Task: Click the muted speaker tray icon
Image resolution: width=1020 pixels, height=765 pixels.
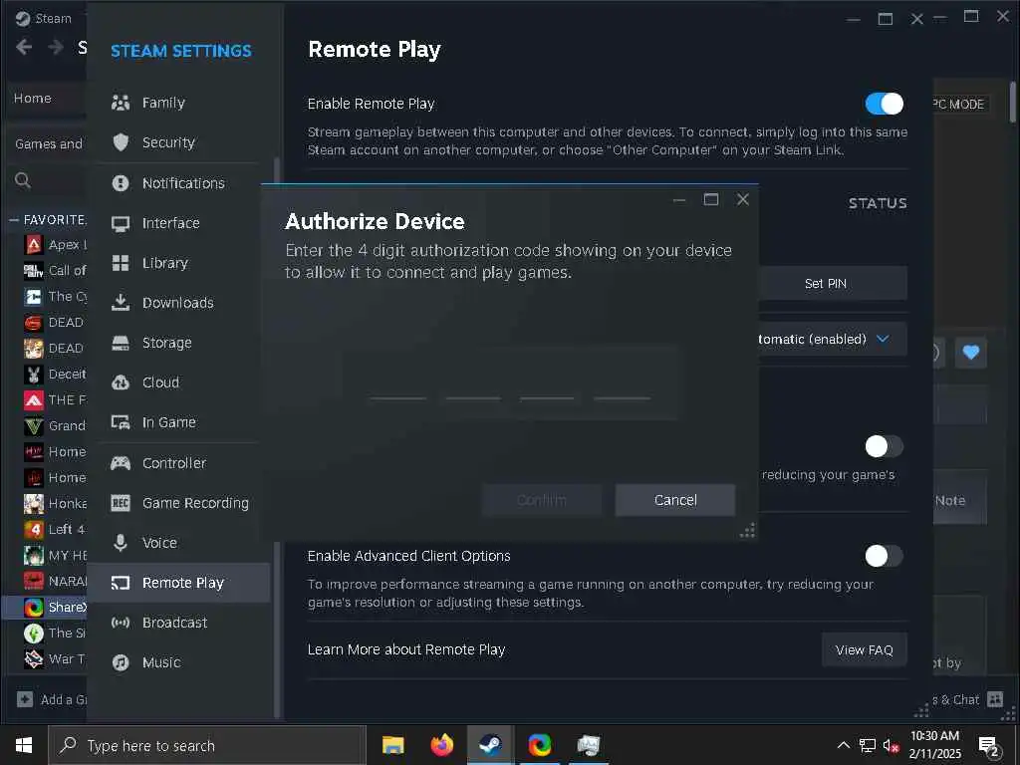Action: point(892,746)
